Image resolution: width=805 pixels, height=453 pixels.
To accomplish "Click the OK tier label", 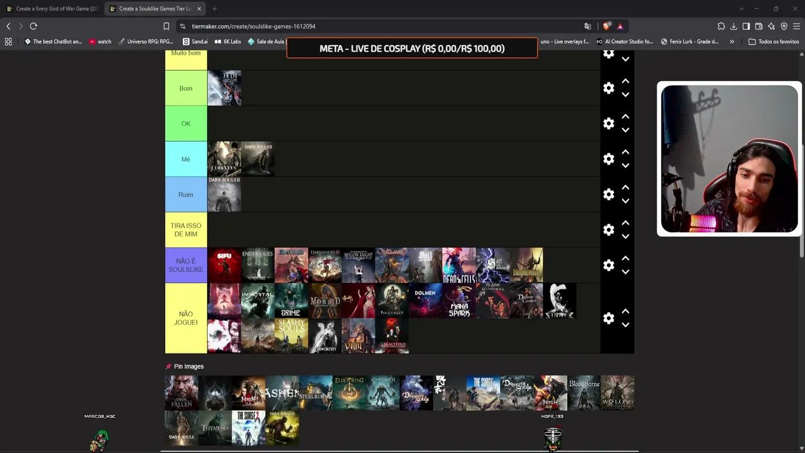I will 186,123.
